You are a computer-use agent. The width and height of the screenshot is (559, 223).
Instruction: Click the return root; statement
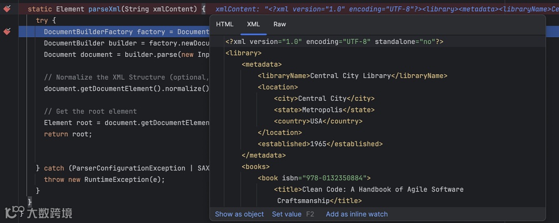pos(68,134)
